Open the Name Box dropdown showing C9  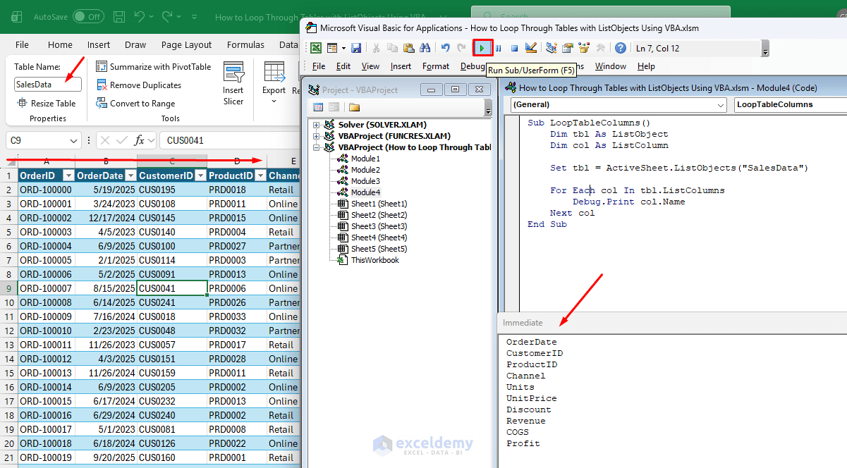(74, 140)
